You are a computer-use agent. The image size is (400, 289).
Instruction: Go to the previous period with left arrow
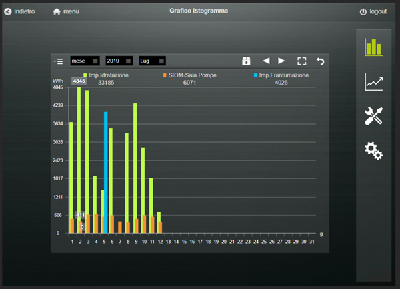tap(266, 61)
